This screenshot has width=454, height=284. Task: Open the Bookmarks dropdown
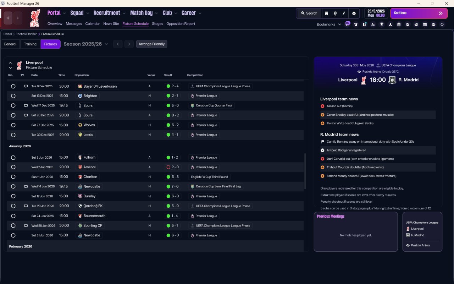click(329, 24)
